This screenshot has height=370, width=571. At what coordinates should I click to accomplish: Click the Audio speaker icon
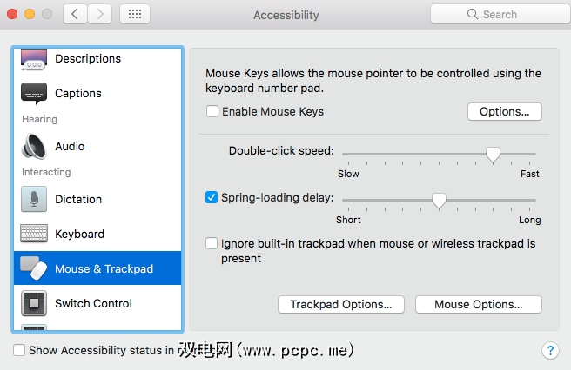(x=34, y=146)
